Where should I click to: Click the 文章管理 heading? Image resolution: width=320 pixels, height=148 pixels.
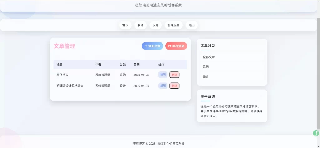pyautogui.click(x=64, y=46)
